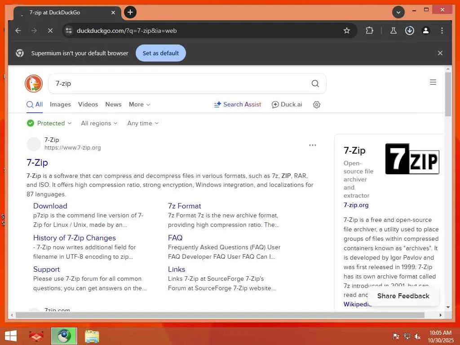Viewport: 460px width, 345px height.
Task: Click the Action Center flag tray icon
Action: pos(396,336)
